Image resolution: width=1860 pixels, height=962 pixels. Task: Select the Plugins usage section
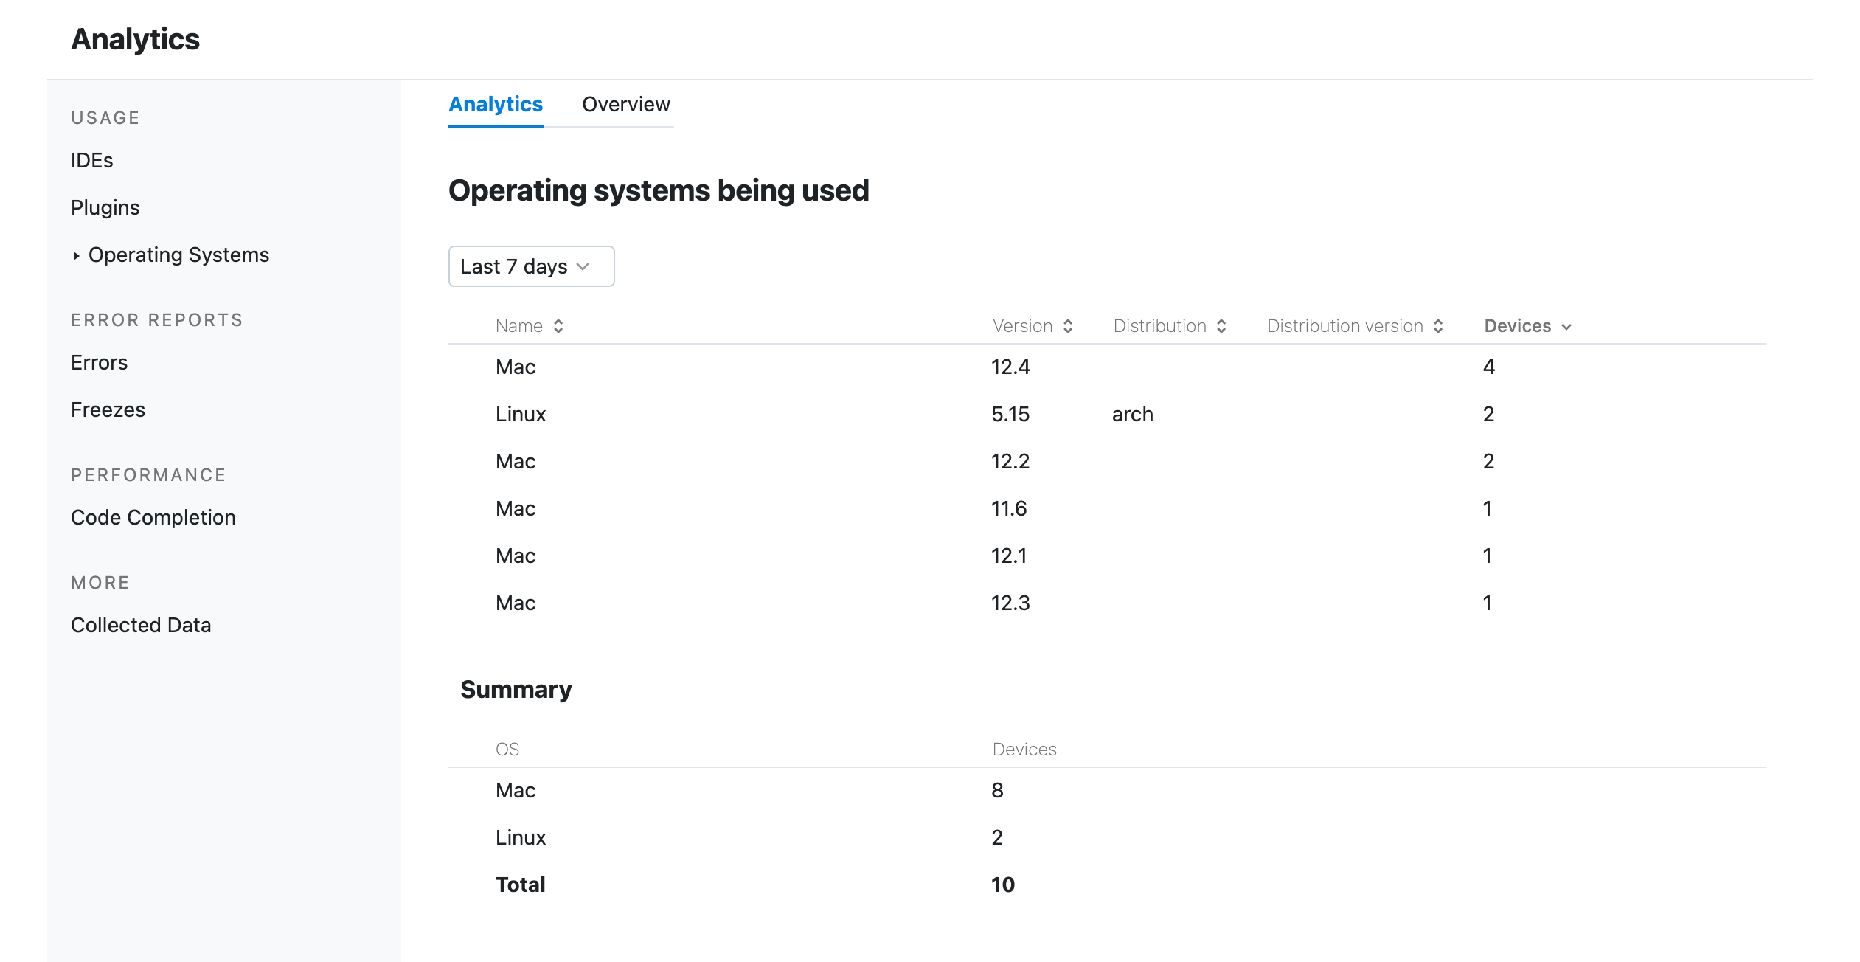pyautogui.click(x=107, y=206)
